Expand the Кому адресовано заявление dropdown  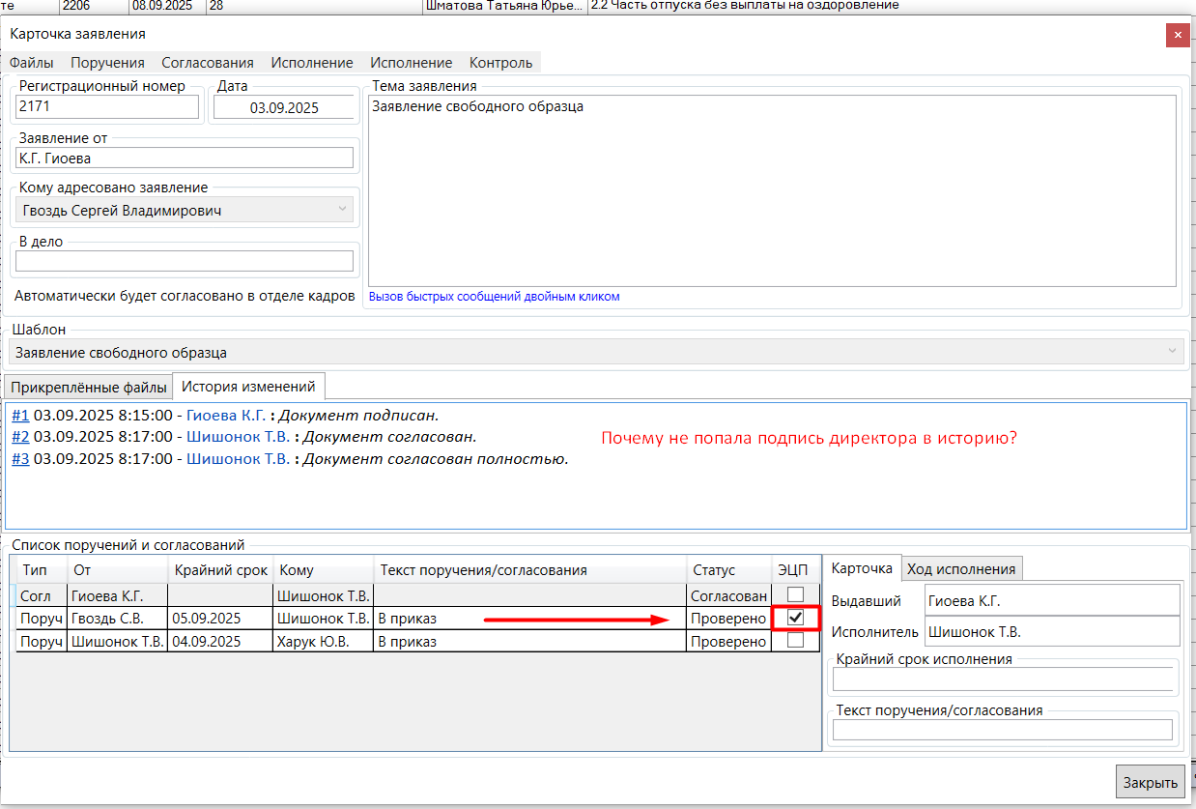tap(342, 210)
